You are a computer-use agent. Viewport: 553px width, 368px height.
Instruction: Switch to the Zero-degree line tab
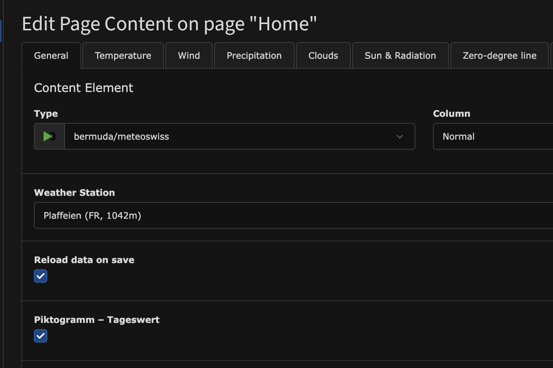tap(499, 55)
